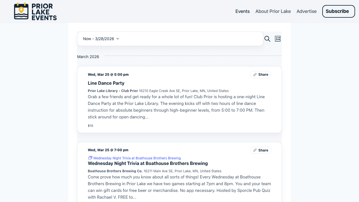The image size is (359, 202).
Task: Click the link icon on Trivia event Share button
Action: click(255, 150)
